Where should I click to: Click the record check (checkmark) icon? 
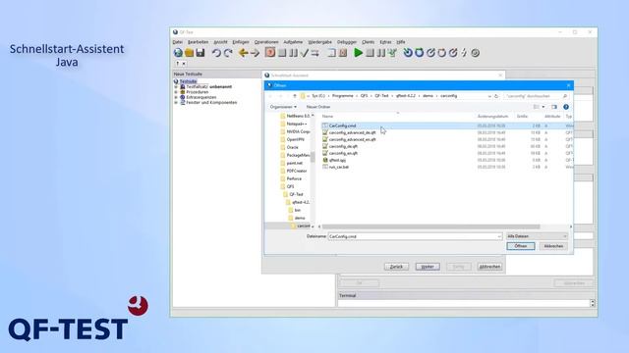coord(305,52)
